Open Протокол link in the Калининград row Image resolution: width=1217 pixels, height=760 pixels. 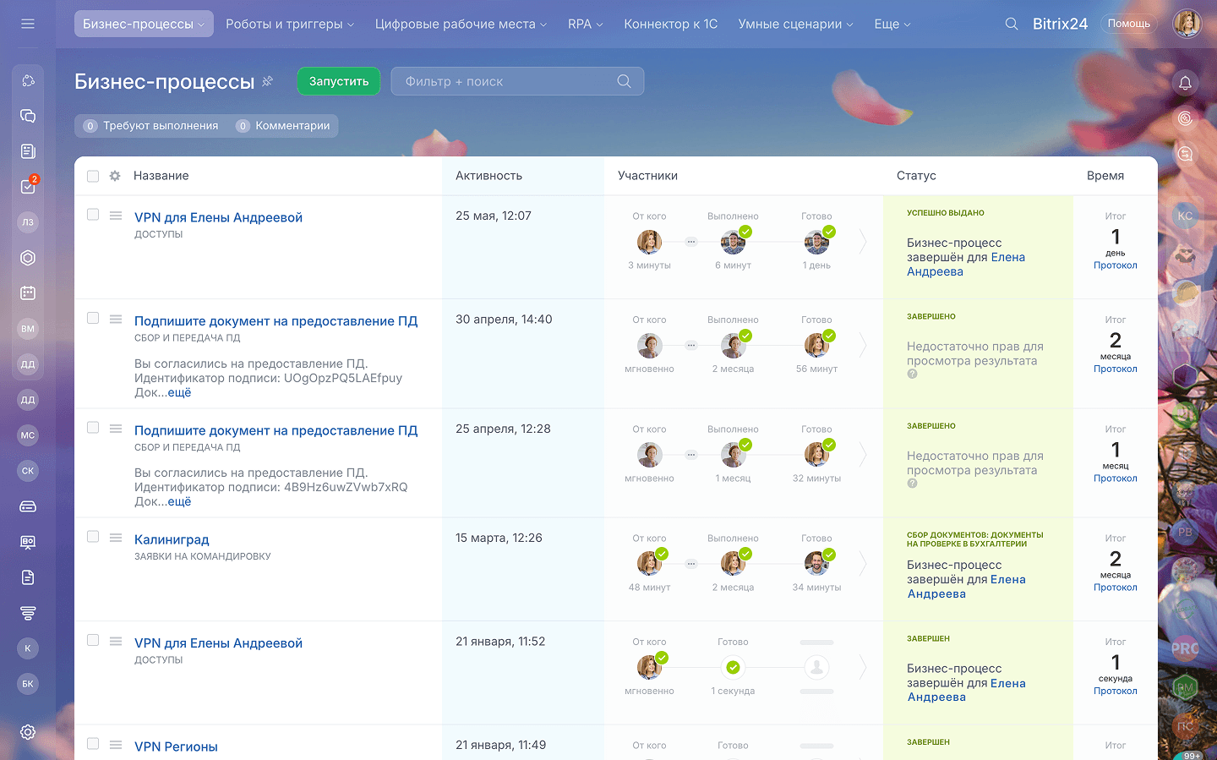(x=1116, y=588)
